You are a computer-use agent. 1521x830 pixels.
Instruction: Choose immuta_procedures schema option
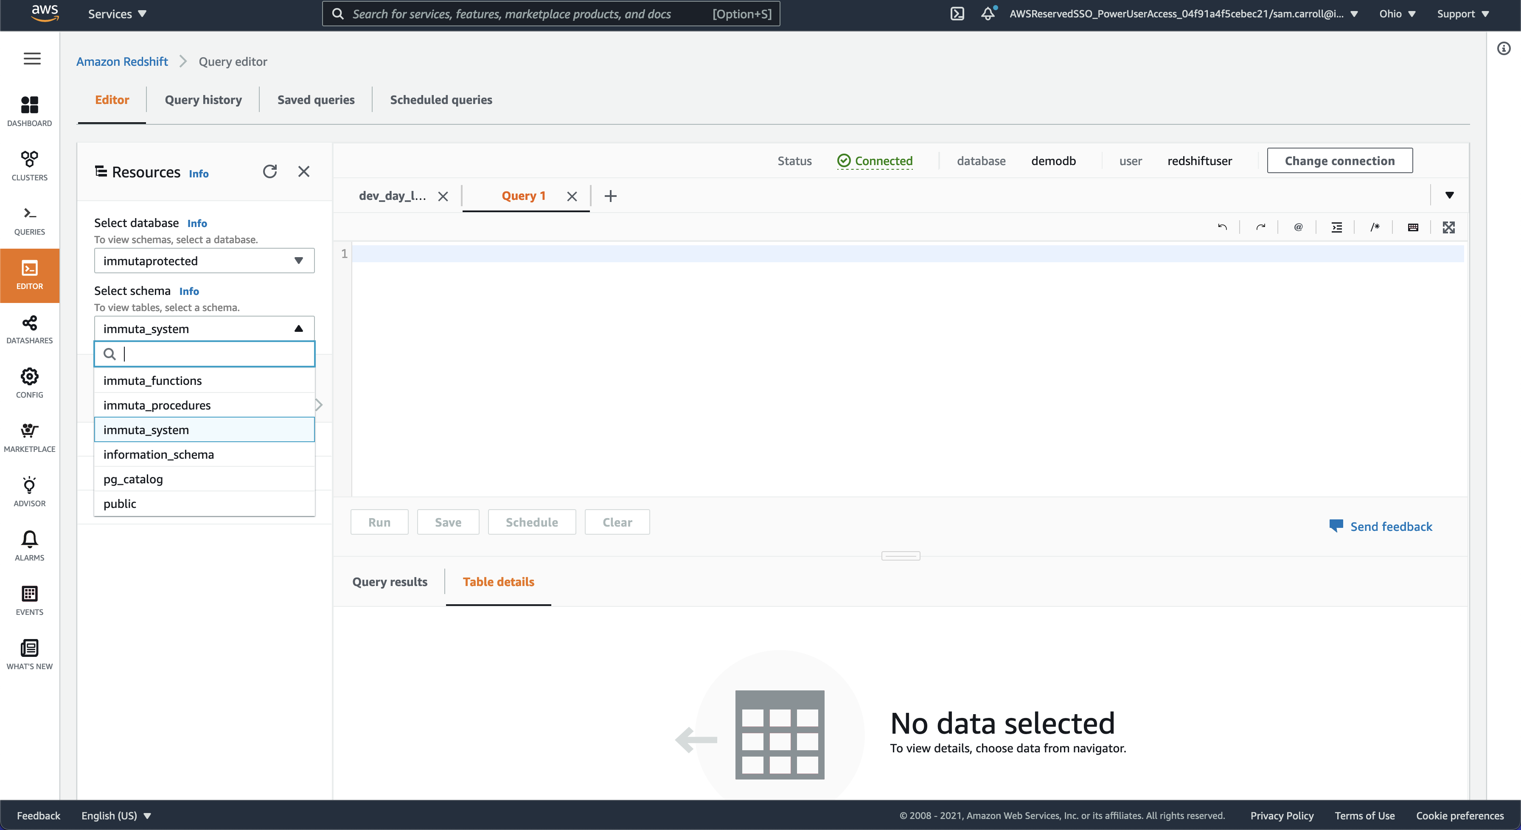204,406
